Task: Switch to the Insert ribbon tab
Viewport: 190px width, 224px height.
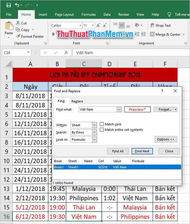Action: [x=43, y=14]
